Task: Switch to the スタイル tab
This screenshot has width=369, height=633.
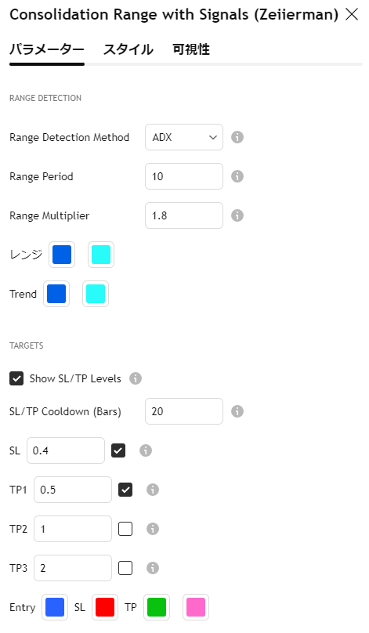Action: [128, 49]
